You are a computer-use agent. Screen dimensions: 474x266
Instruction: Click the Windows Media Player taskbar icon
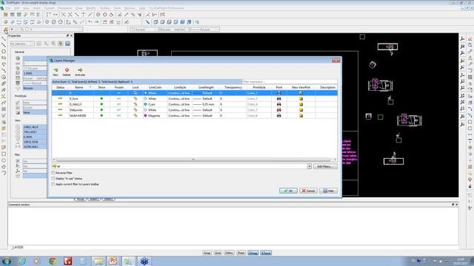37,261
